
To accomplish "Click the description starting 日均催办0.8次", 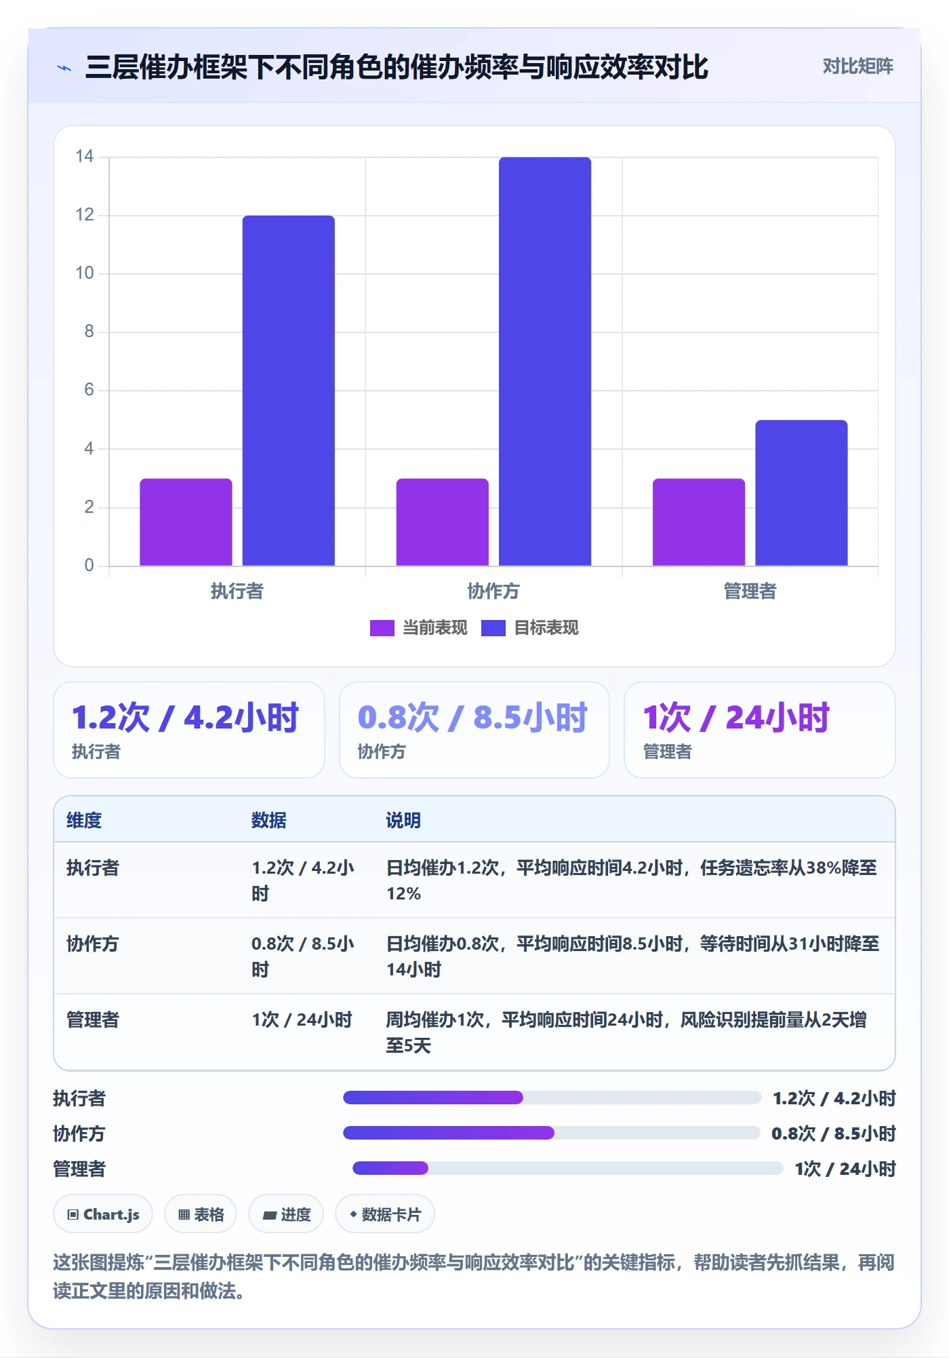I will tap(632, 956).
